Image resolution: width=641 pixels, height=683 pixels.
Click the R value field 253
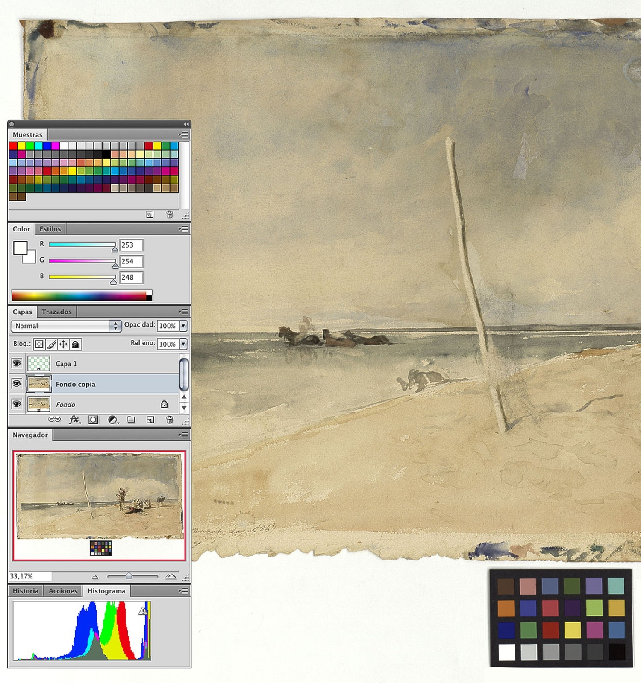(x=131, y=245)
